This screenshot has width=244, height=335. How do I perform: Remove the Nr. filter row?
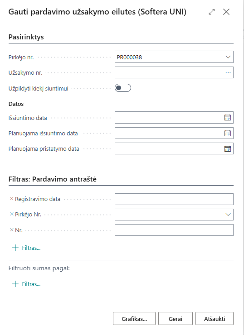coord(12,230)
